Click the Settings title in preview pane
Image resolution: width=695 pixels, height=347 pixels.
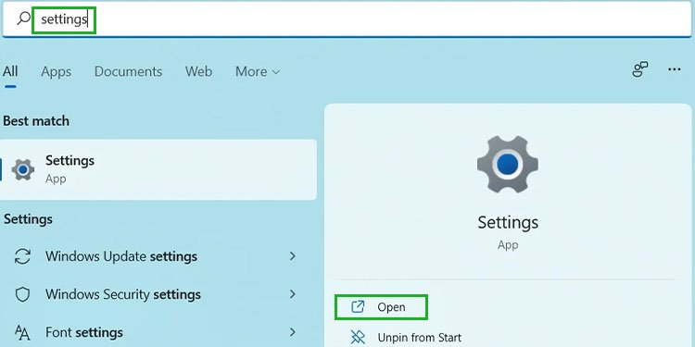point(508,222)
